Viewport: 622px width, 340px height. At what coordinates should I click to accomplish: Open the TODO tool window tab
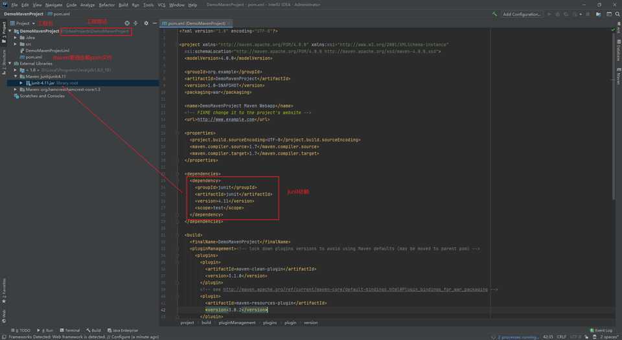21,330
